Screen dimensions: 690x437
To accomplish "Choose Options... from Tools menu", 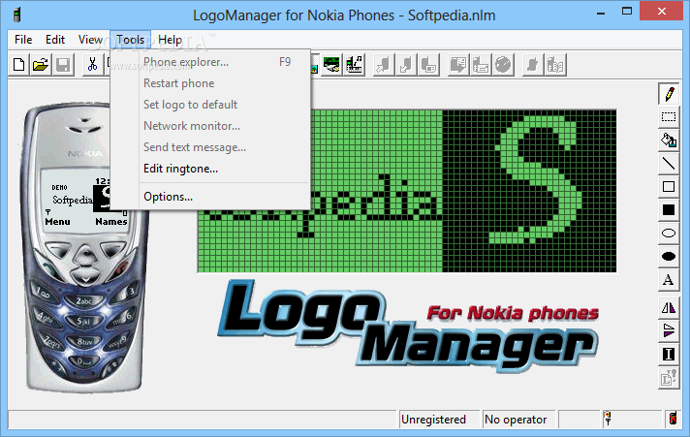I will pos(210,197).
